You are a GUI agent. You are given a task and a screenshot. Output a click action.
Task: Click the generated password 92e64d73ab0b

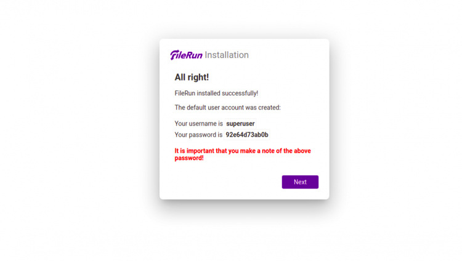(247, 135)
